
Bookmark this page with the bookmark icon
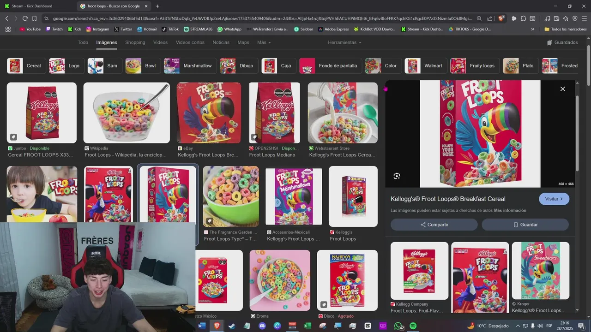[34, 18]
